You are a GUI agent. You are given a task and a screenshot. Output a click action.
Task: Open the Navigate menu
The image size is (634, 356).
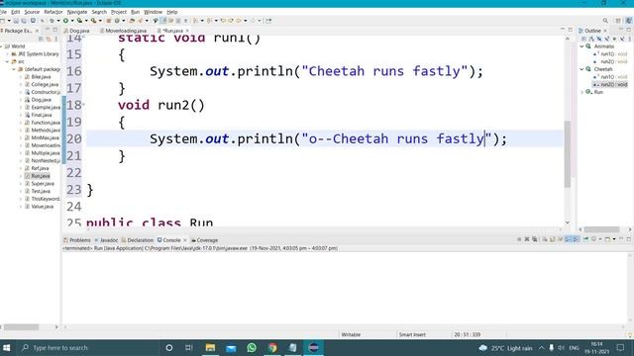77,12
